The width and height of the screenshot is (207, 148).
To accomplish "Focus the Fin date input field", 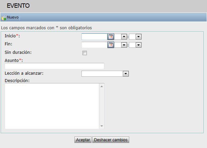I will (94, 45).
